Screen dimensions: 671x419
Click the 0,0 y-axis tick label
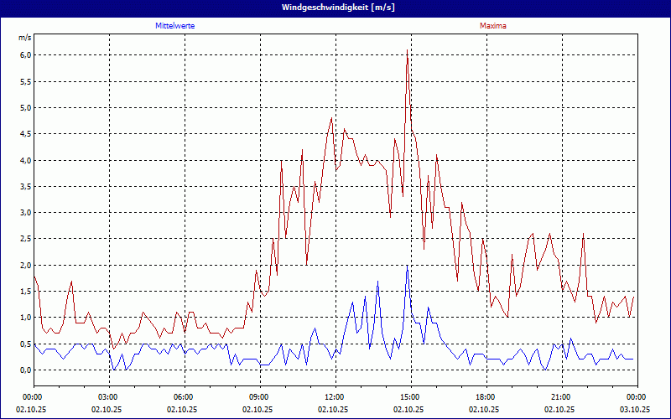click(x=25, y=370)
